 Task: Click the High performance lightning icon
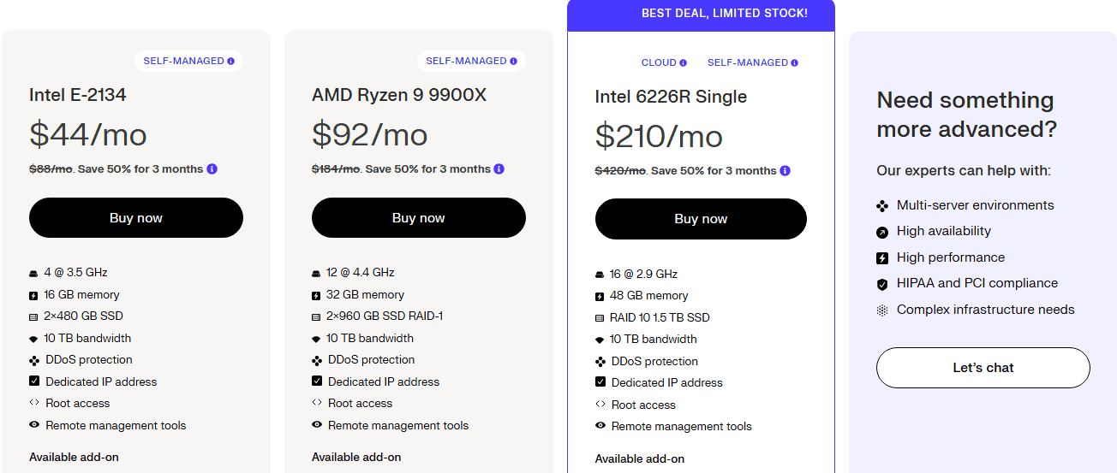click(882, 257)
